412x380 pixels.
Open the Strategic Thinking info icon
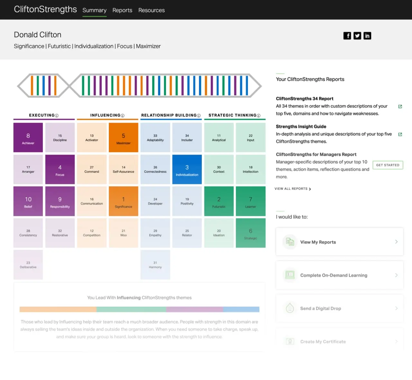258,115
